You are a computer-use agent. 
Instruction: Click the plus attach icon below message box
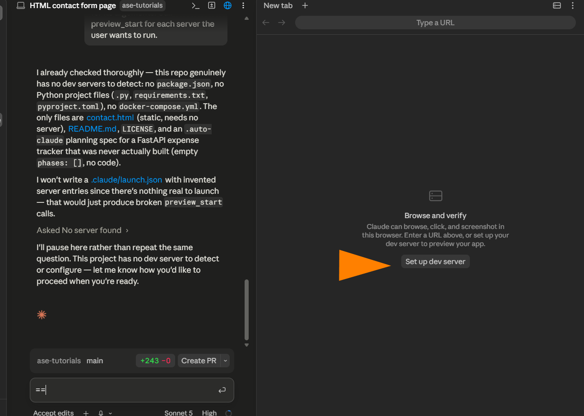(86, 413)
